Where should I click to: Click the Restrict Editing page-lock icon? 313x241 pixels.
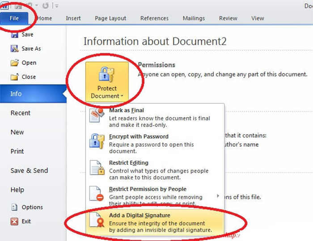[x=97, y=168]
